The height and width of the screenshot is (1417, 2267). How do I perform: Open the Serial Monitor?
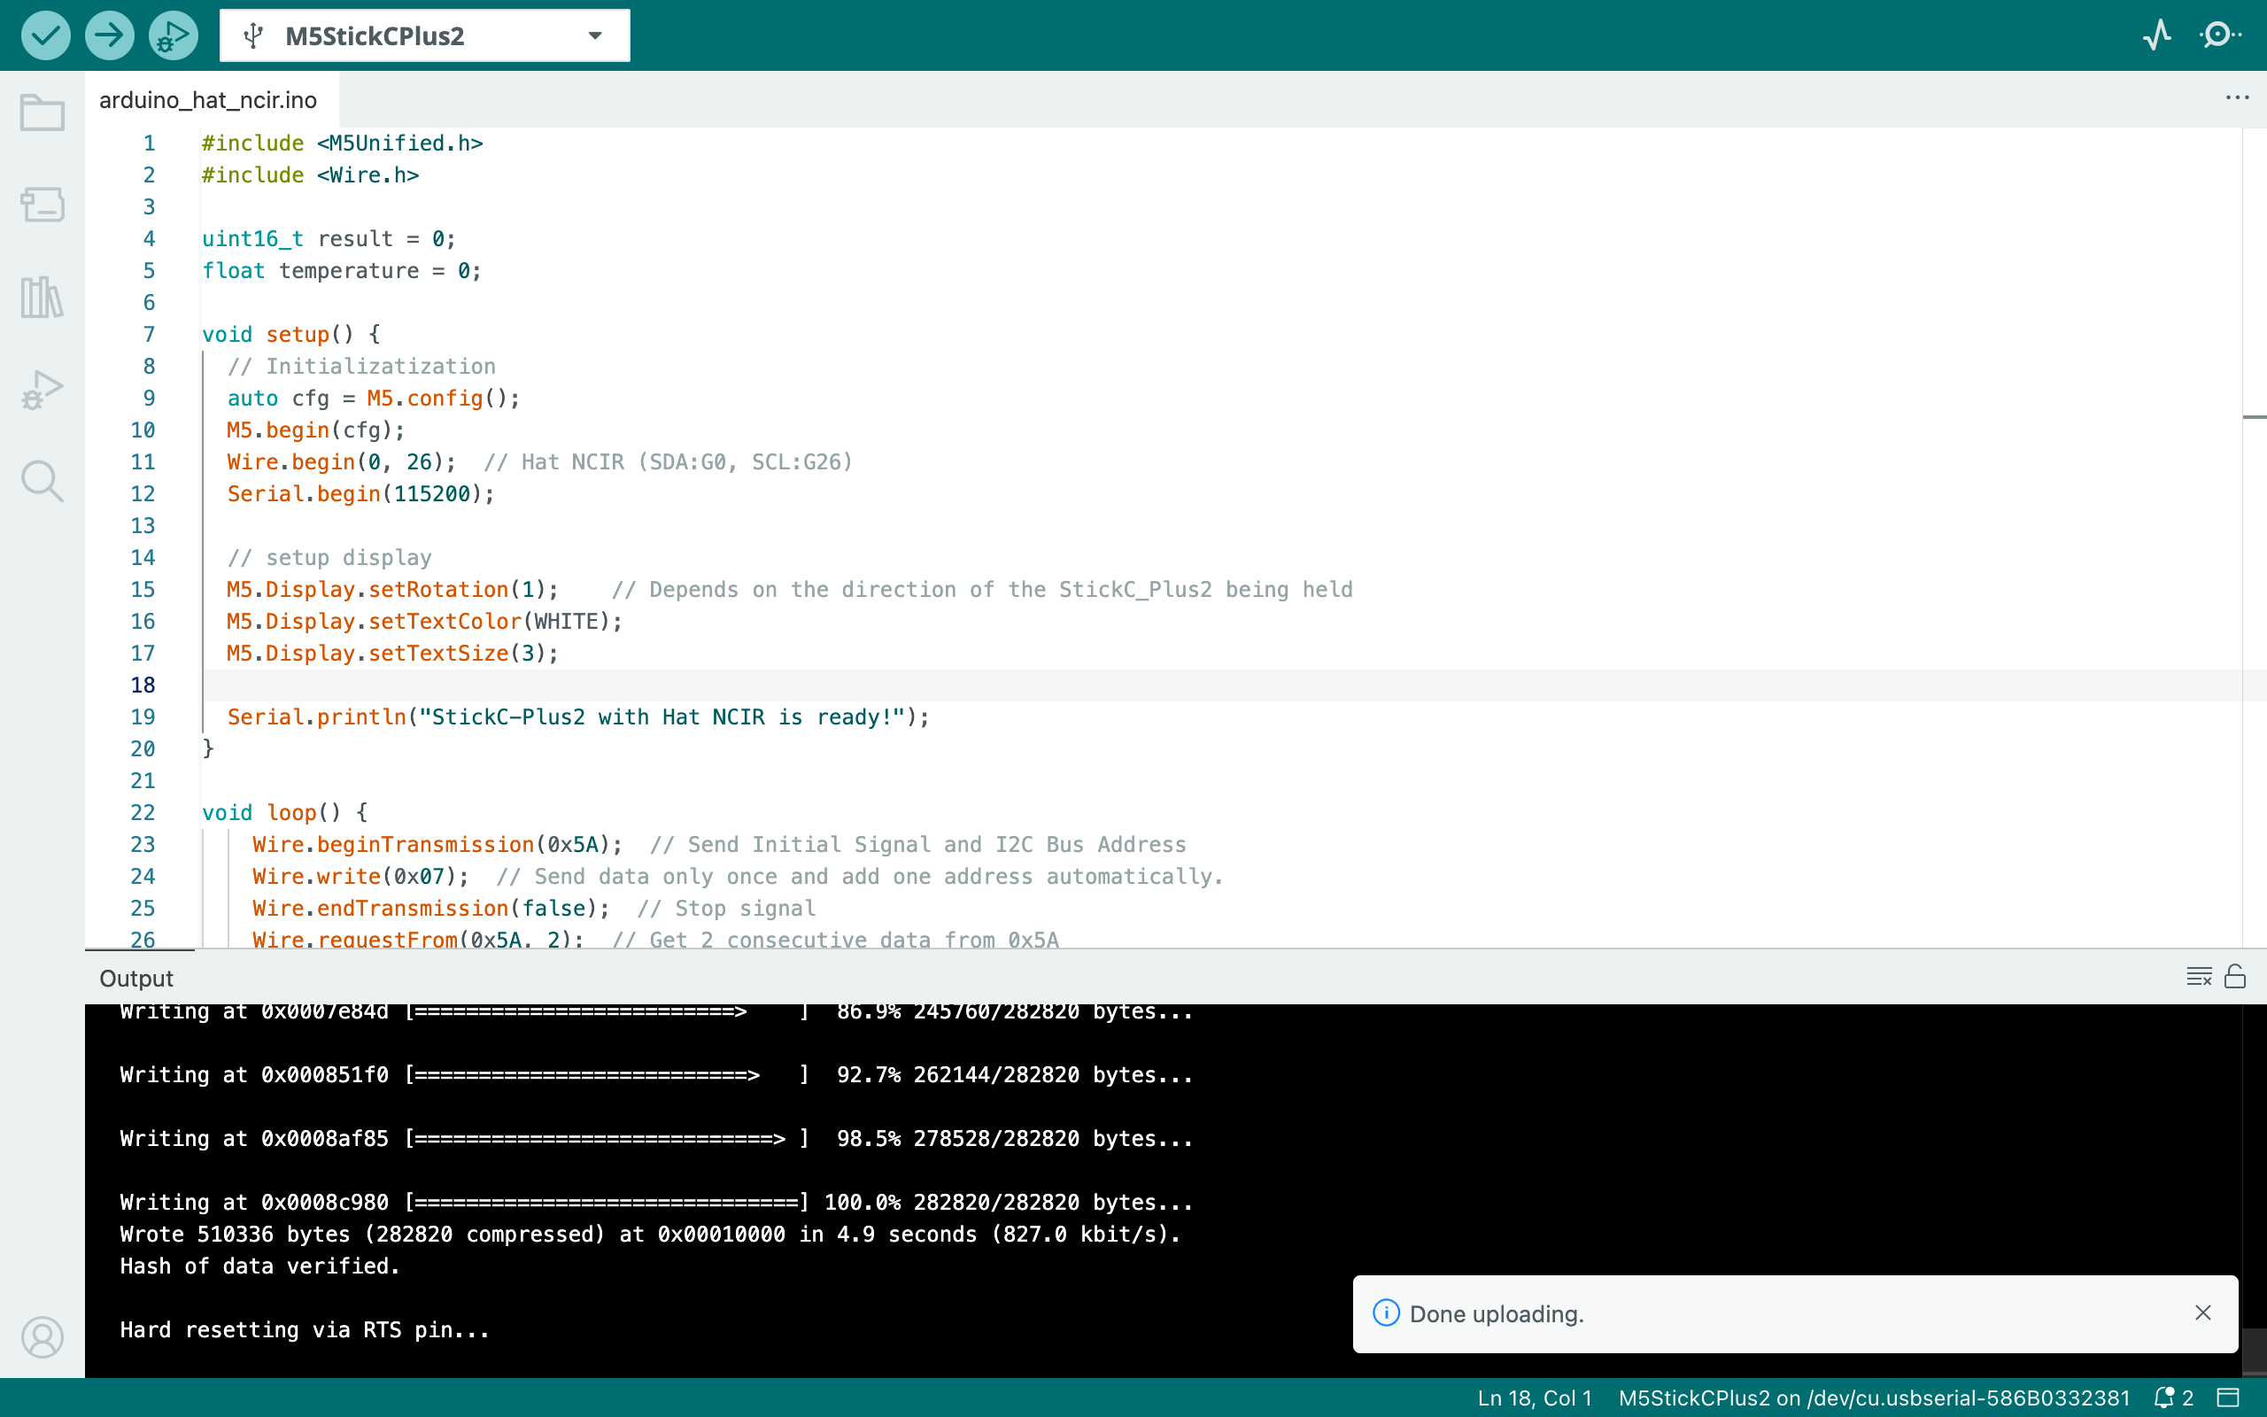click(x=2219, y=35)
